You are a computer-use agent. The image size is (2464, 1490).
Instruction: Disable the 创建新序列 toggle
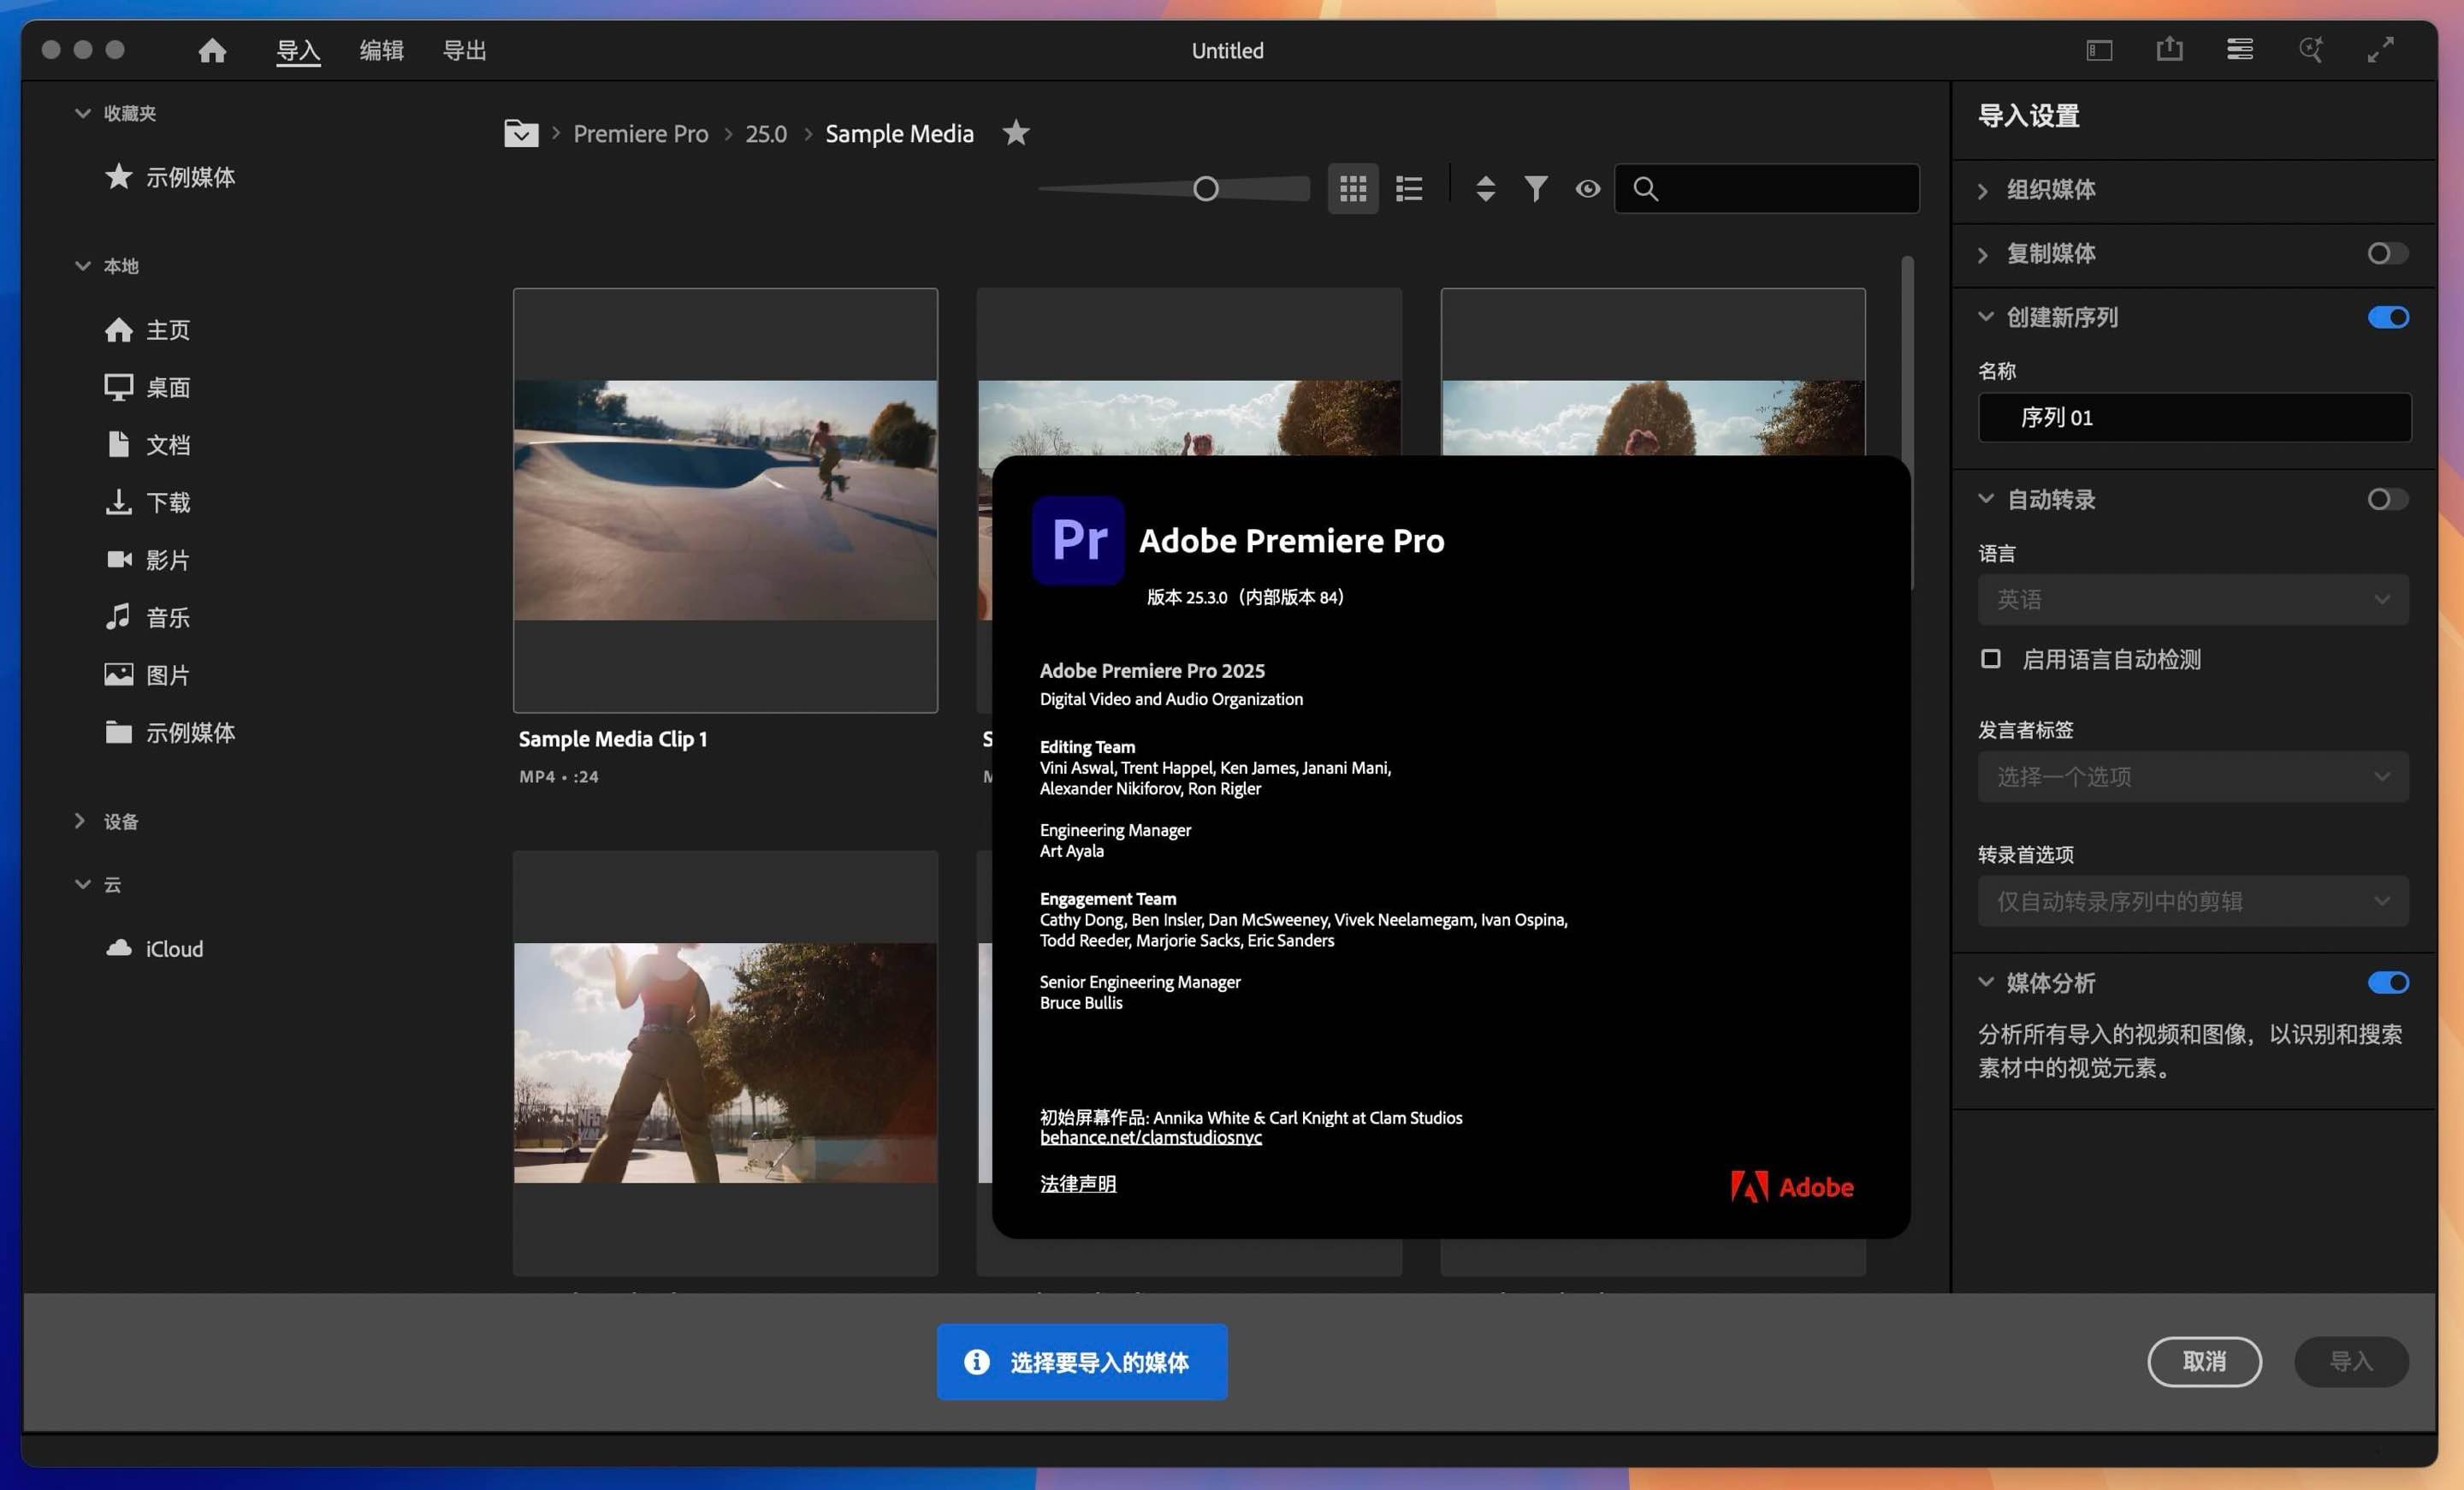(2388, 317)
